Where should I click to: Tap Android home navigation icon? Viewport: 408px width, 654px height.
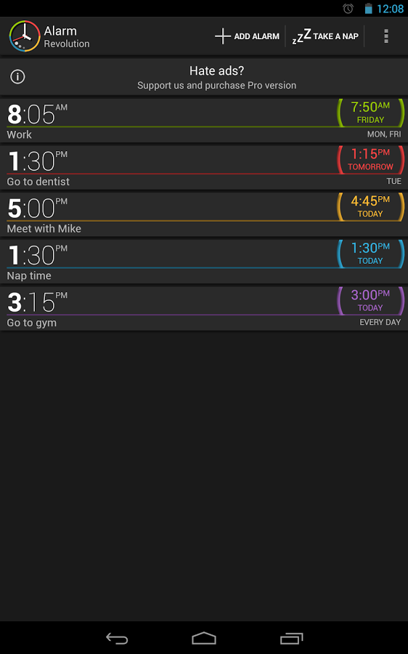(204, 638)
